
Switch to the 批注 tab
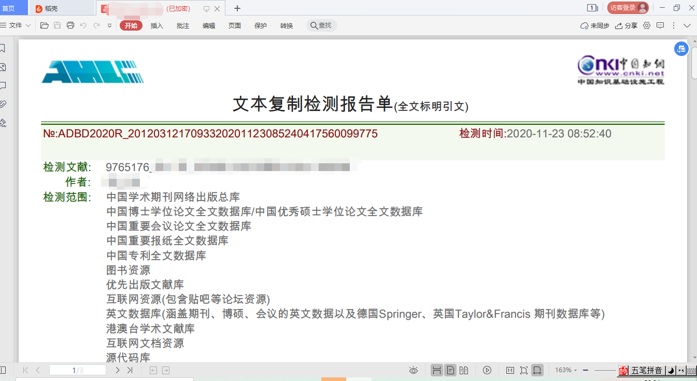point(183,25)
